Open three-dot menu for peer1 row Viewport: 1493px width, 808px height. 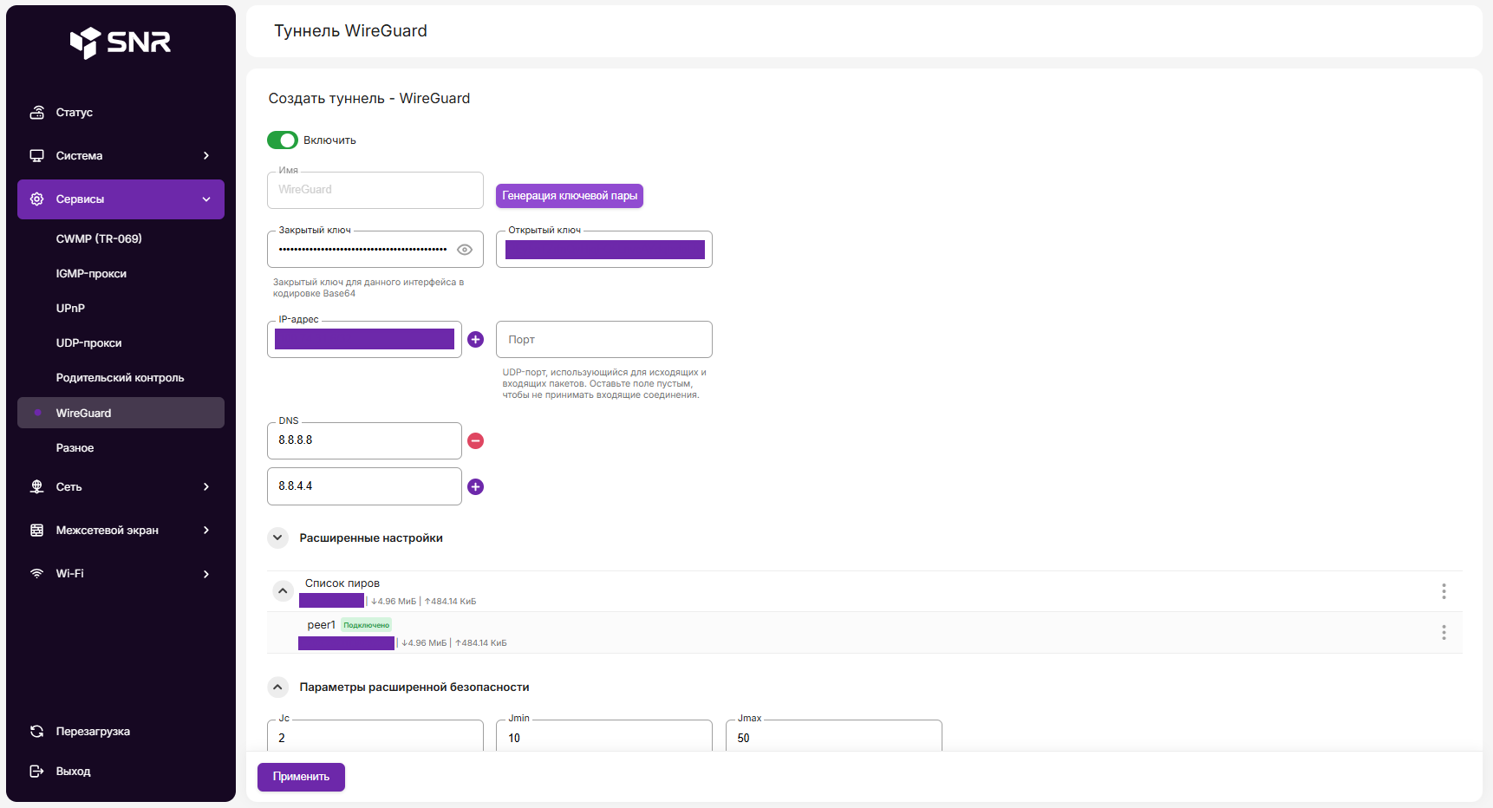click(1444, 633)
